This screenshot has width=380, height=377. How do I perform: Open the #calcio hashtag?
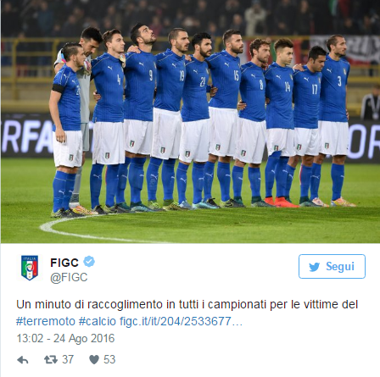pyautogui.click(x=98, y=321)
